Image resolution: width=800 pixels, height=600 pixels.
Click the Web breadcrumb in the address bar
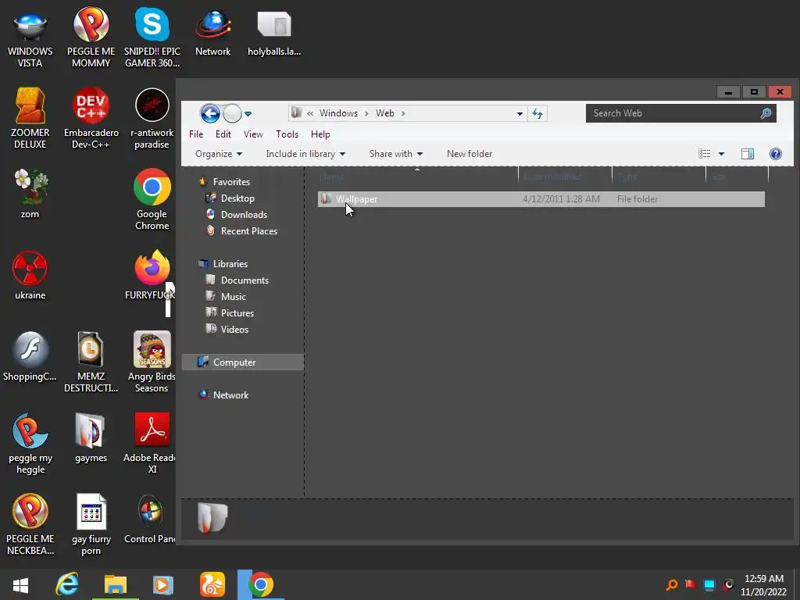click(x=384, y=113)
